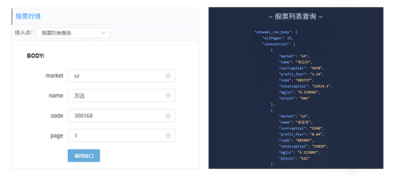394x176 pixels.
Task: Clear the name field using its circle icon
Action: (x=168, y=95)
